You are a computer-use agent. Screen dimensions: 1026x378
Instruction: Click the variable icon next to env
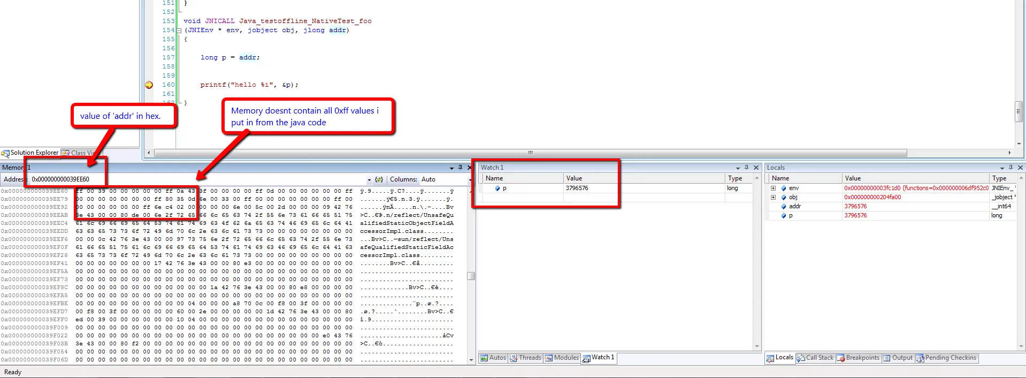pyautogui.click(x=784, y=188)
